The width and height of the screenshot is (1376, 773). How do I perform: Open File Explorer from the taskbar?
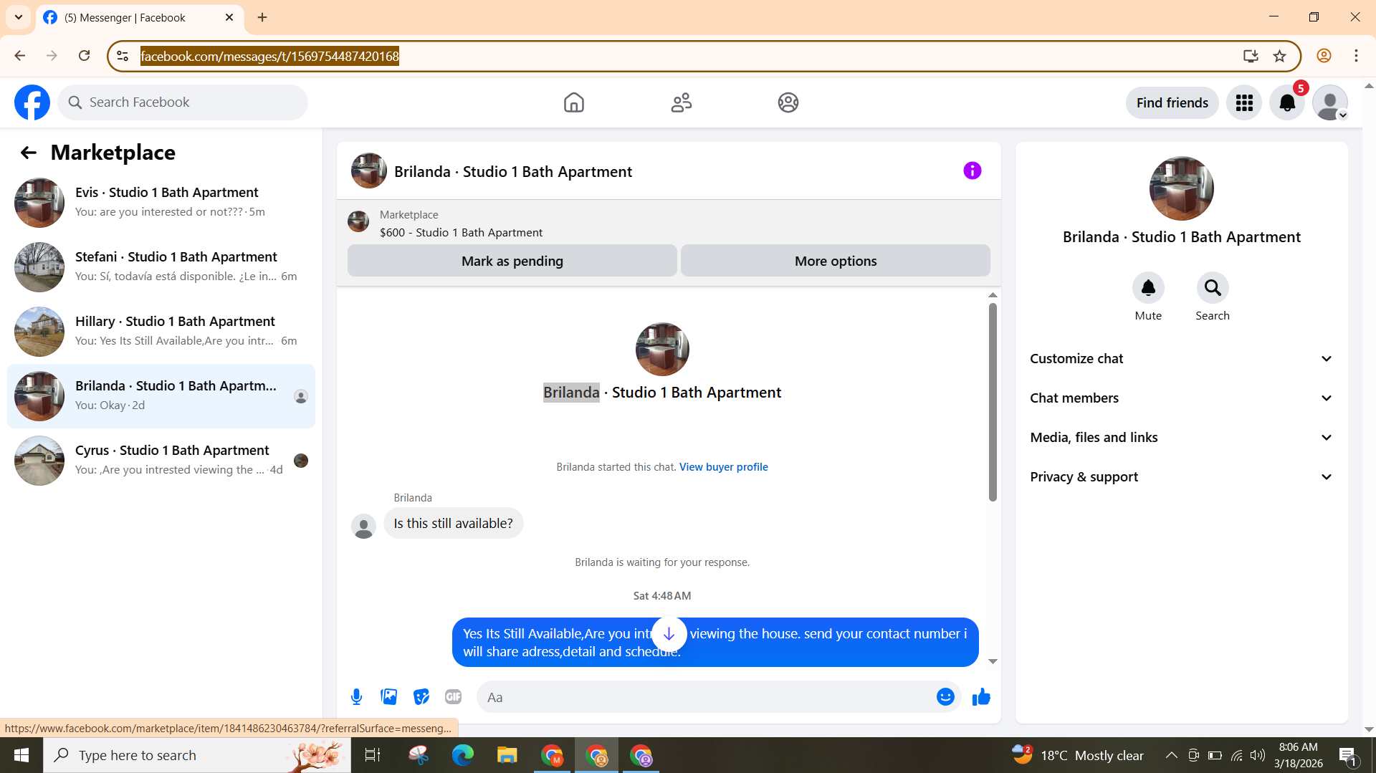coord(507,755)
